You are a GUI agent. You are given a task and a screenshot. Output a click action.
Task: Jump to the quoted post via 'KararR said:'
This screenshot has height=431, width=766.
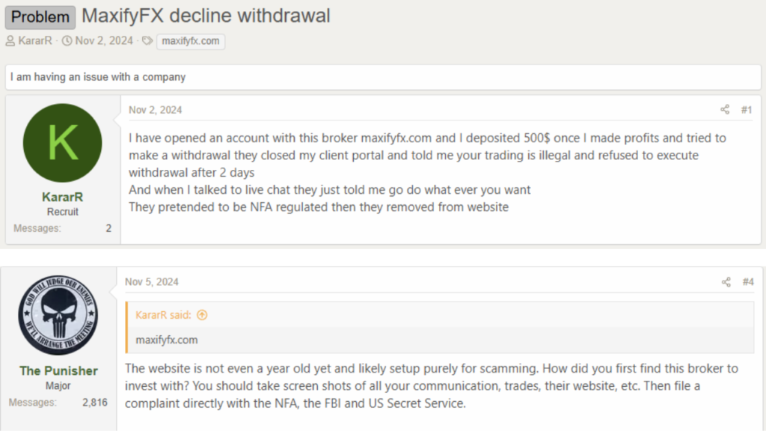(x=164, y=315)
